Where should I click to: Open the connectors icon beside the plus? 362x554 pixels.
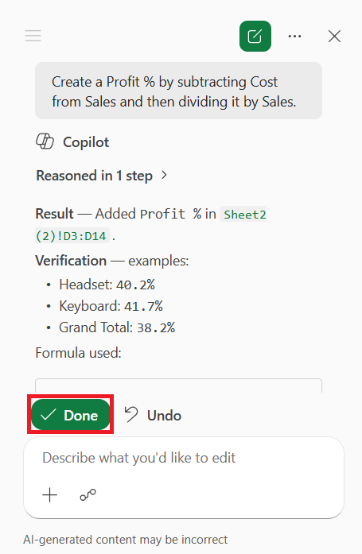click(x=88, y=494)
